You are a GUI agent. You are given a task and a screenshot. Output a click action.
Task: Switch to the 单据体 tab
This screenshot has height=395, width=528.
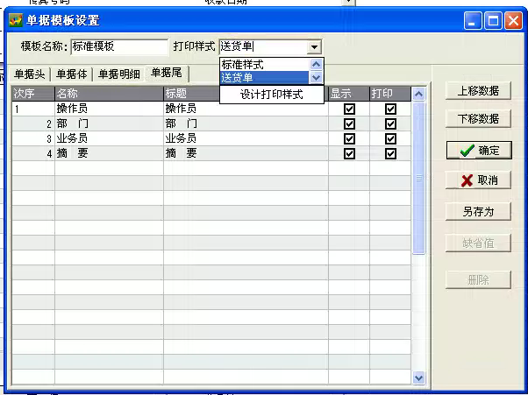click(71, 74)
